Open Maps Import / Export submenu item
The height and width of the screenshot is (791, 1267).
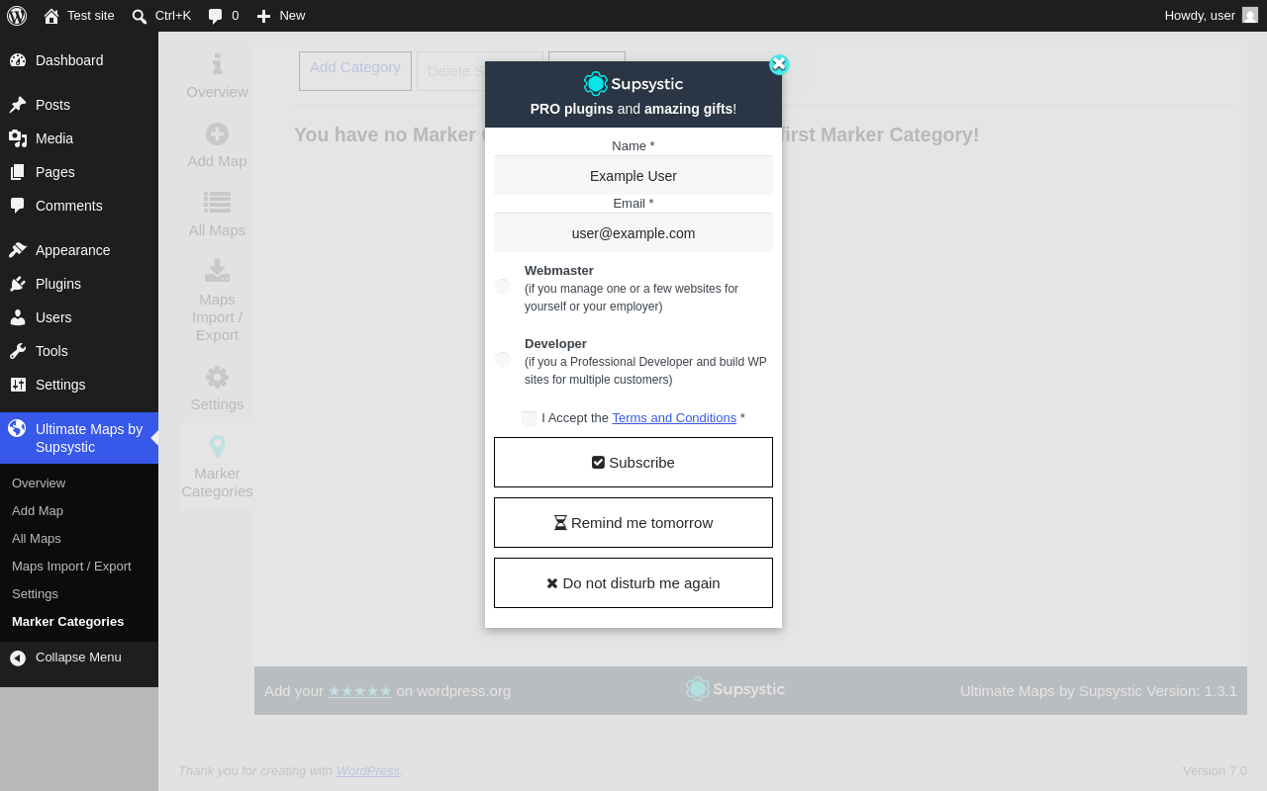click(71, 567)
